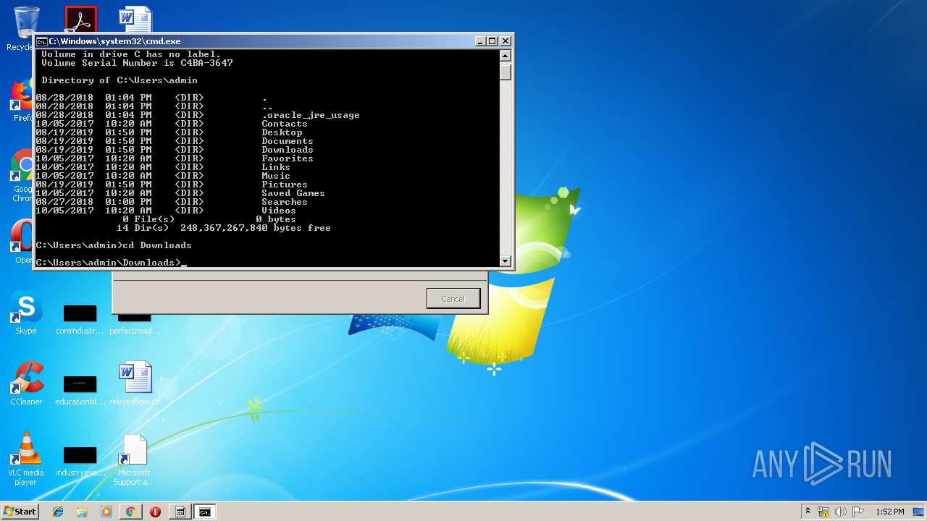Click the 'Contacts' directory entry
Screen dimensions: 927x521
(x=285, y=124)
